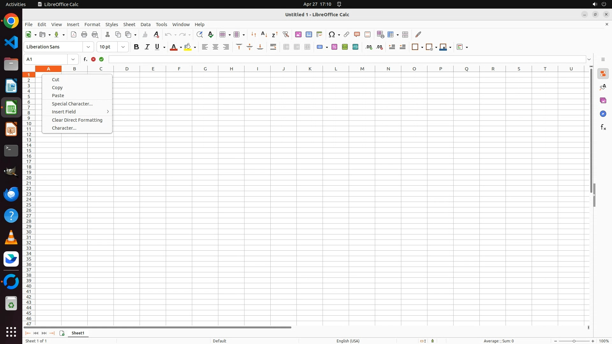Click the red Cancel formula button
This screenshot has height=344, width=612.
coord(93,59)
